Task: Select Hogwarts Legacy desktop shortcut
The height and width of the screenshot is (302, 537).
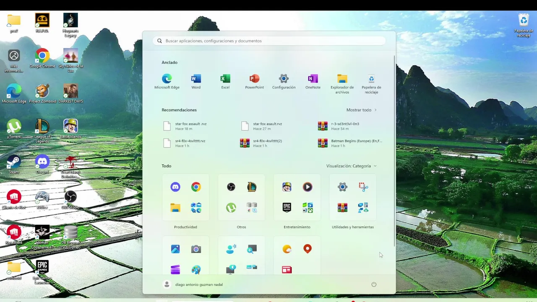Action: 70,25
